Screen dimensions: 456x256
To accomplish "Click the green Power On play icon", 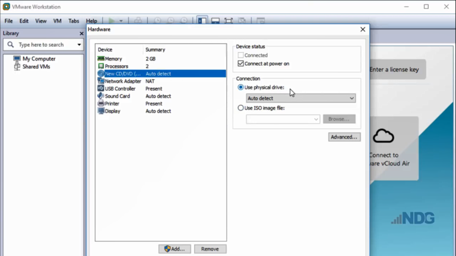I will pyautogui.click(x=112, y=21).
